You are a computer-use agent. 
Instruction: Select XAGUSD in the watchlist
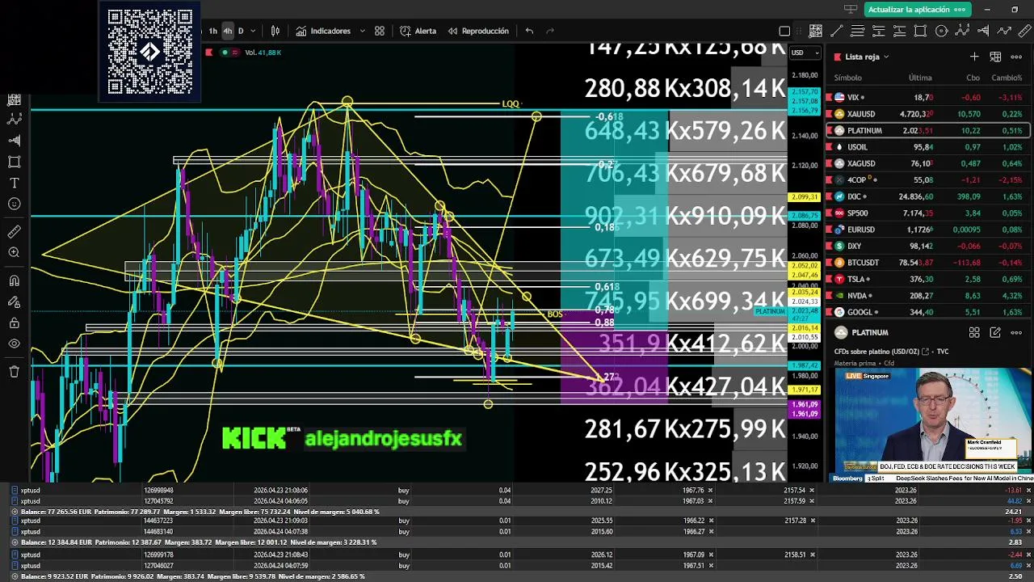pyautogui.click(x=927, y=163)
